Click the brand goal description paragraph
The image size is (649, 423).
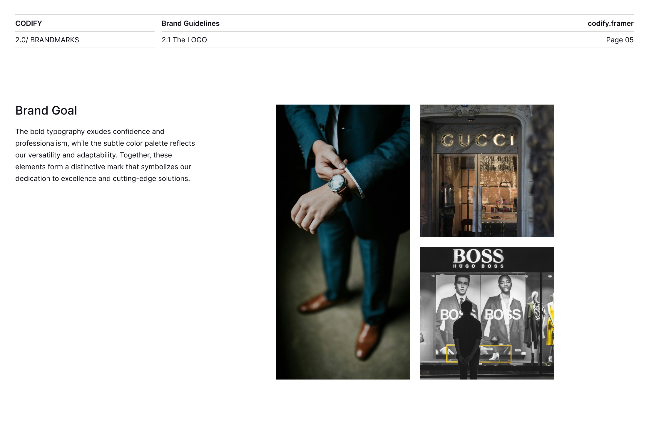point(105,155)
